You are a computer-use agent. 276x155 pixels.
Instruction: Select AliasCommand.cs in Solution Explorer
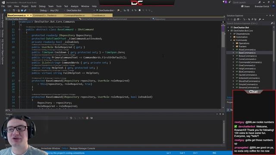tap(247, 50)
